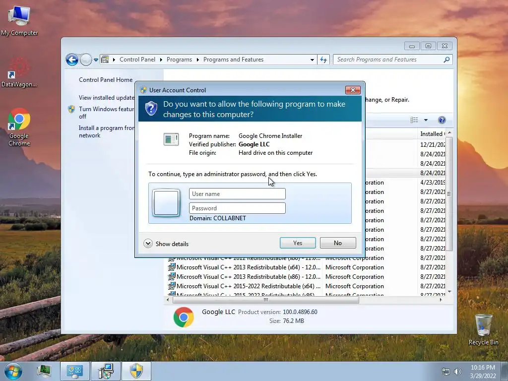Decline with No in UAC dialog
508x381 pixels.
[337, 243]
